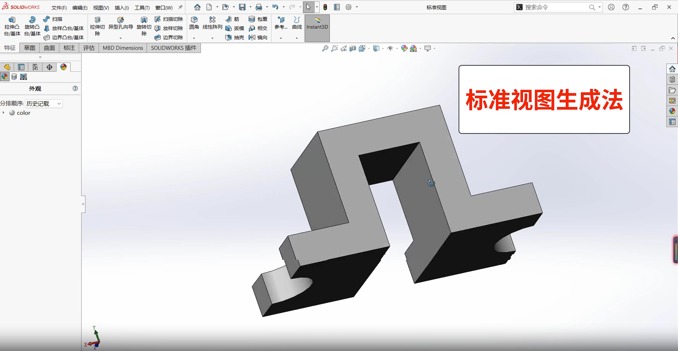678x351 pixels.
Task: Click the Rebuild traffic light icon
Action: coord(326,7)
